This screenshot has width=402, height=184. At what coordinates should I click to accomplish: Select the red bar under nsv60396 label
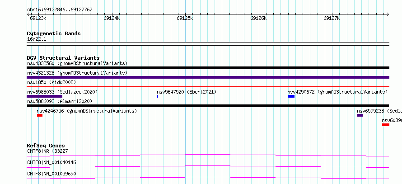coord(386,125)
